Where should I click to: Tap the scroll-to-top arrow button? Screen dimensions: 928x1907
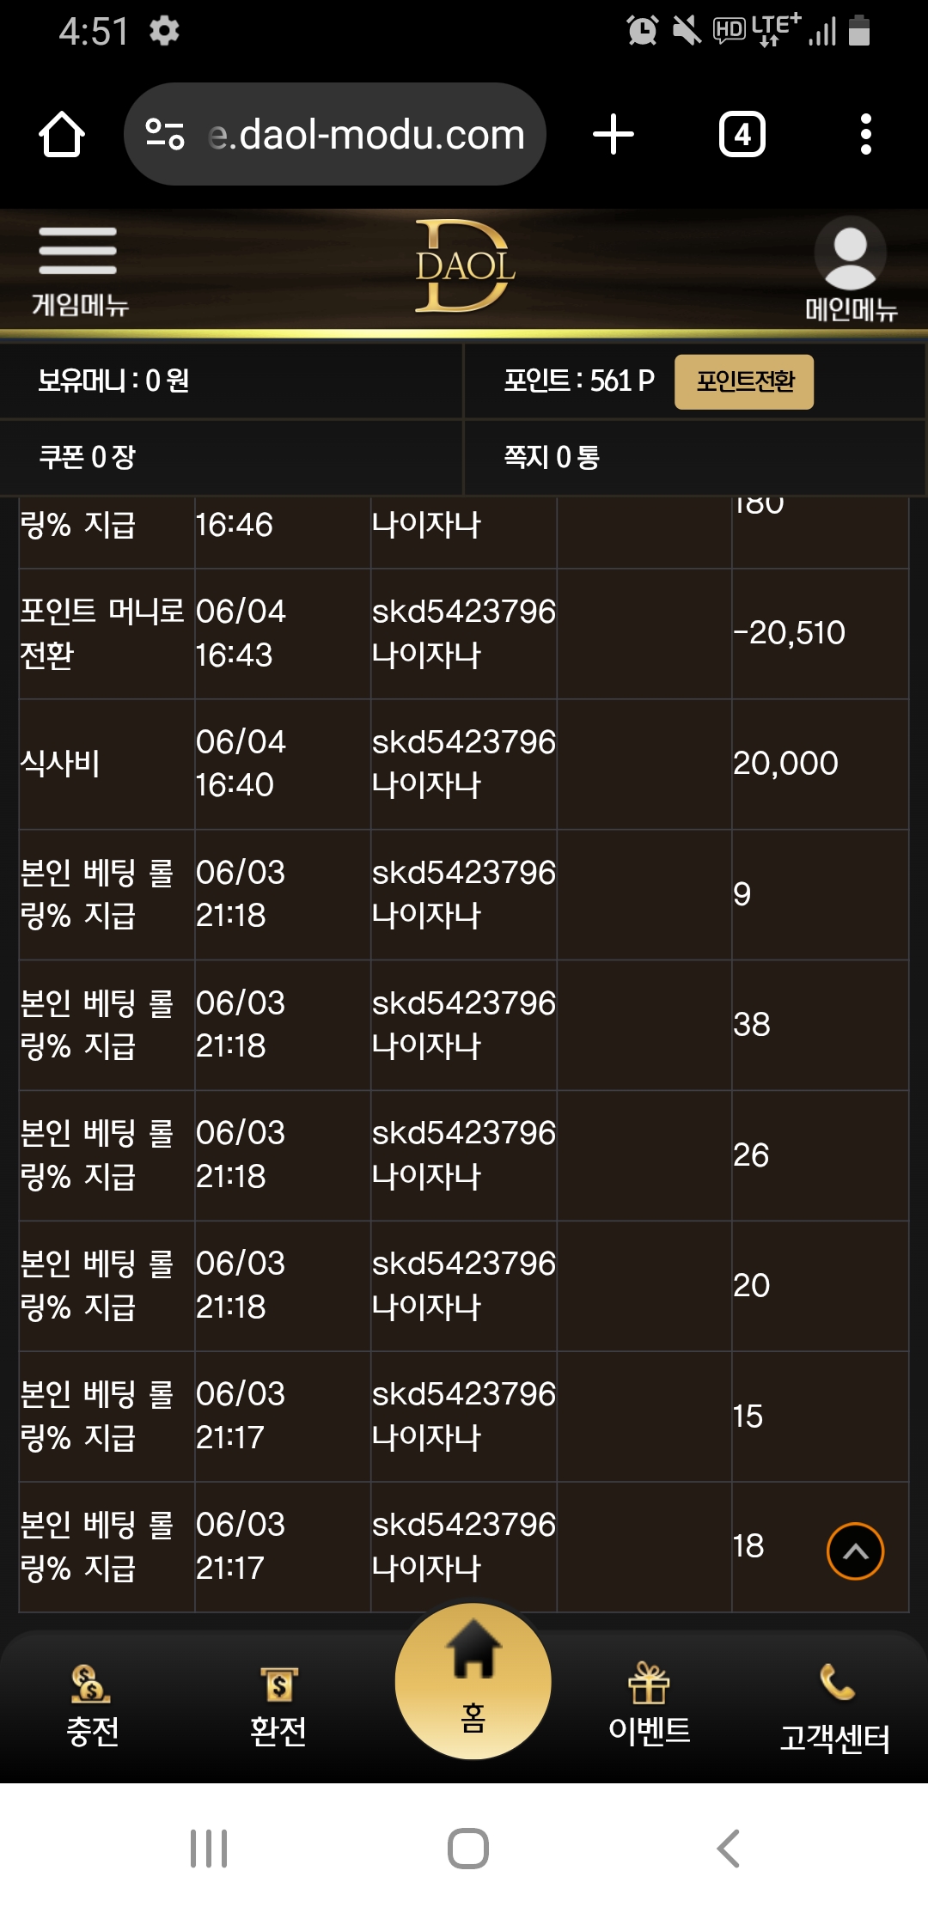[x=855, y=1551]
